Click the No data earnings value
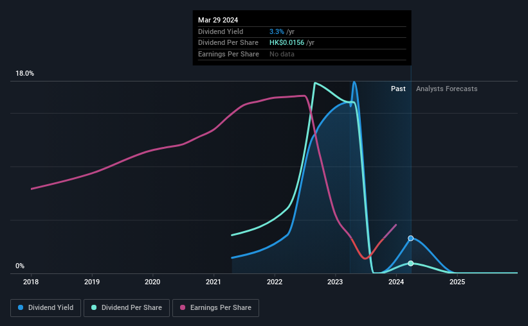 pyautogui.click(x=282, y=54)
